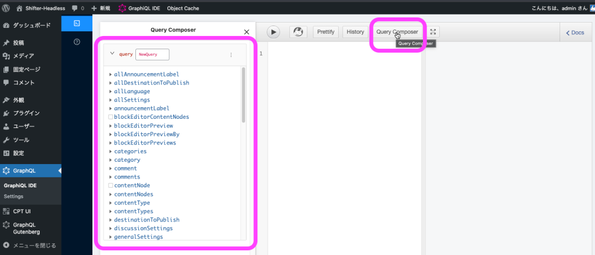Open the History button
Viewport: 595px width, 255px height.
355,32
